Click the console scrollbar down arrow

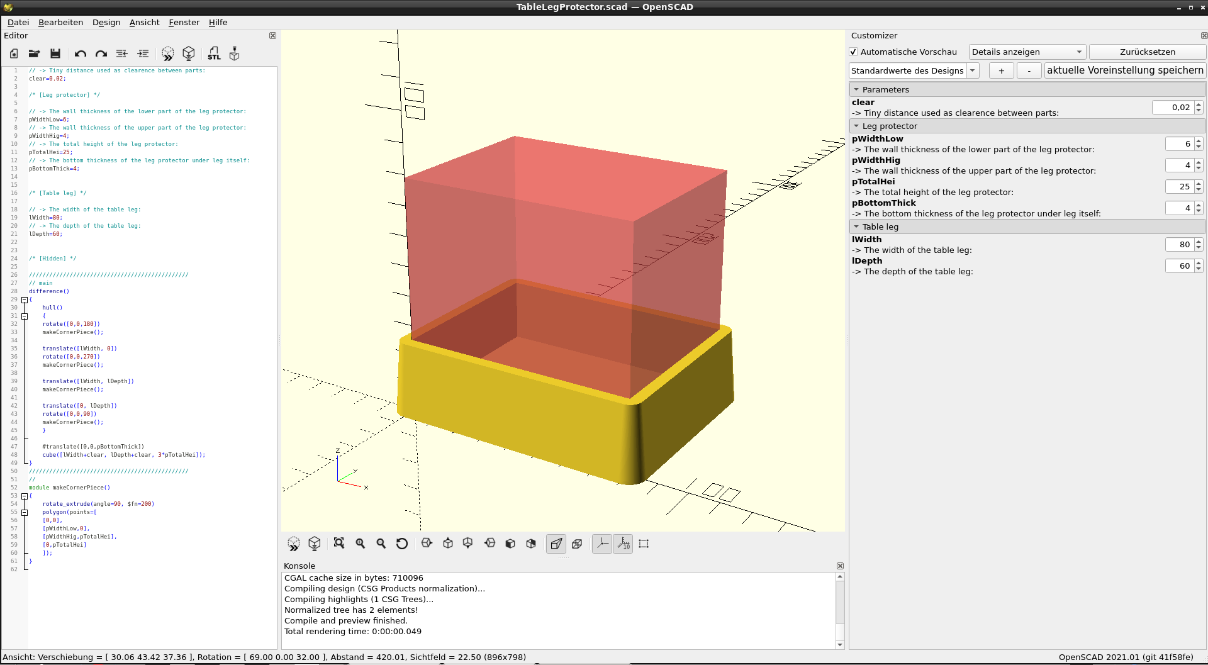[x=840, y=645]
